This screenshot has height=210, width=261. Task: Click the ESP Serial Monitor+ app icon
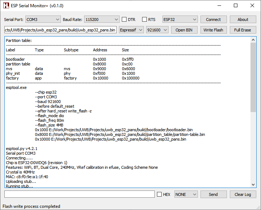(x=6, y=5)
